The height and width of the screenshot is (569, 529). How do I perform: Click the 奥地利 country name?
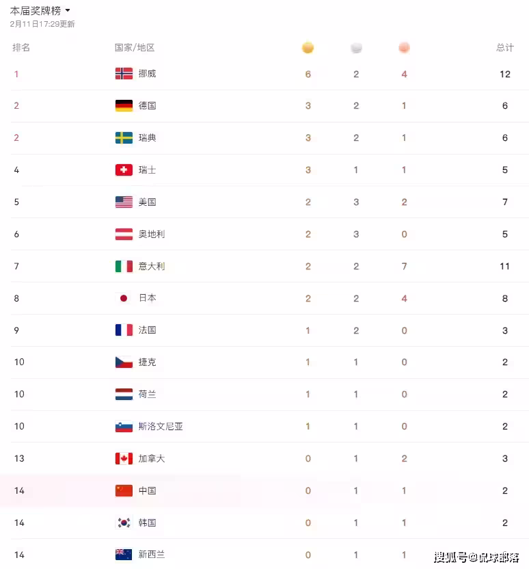[x=152, y=234]
